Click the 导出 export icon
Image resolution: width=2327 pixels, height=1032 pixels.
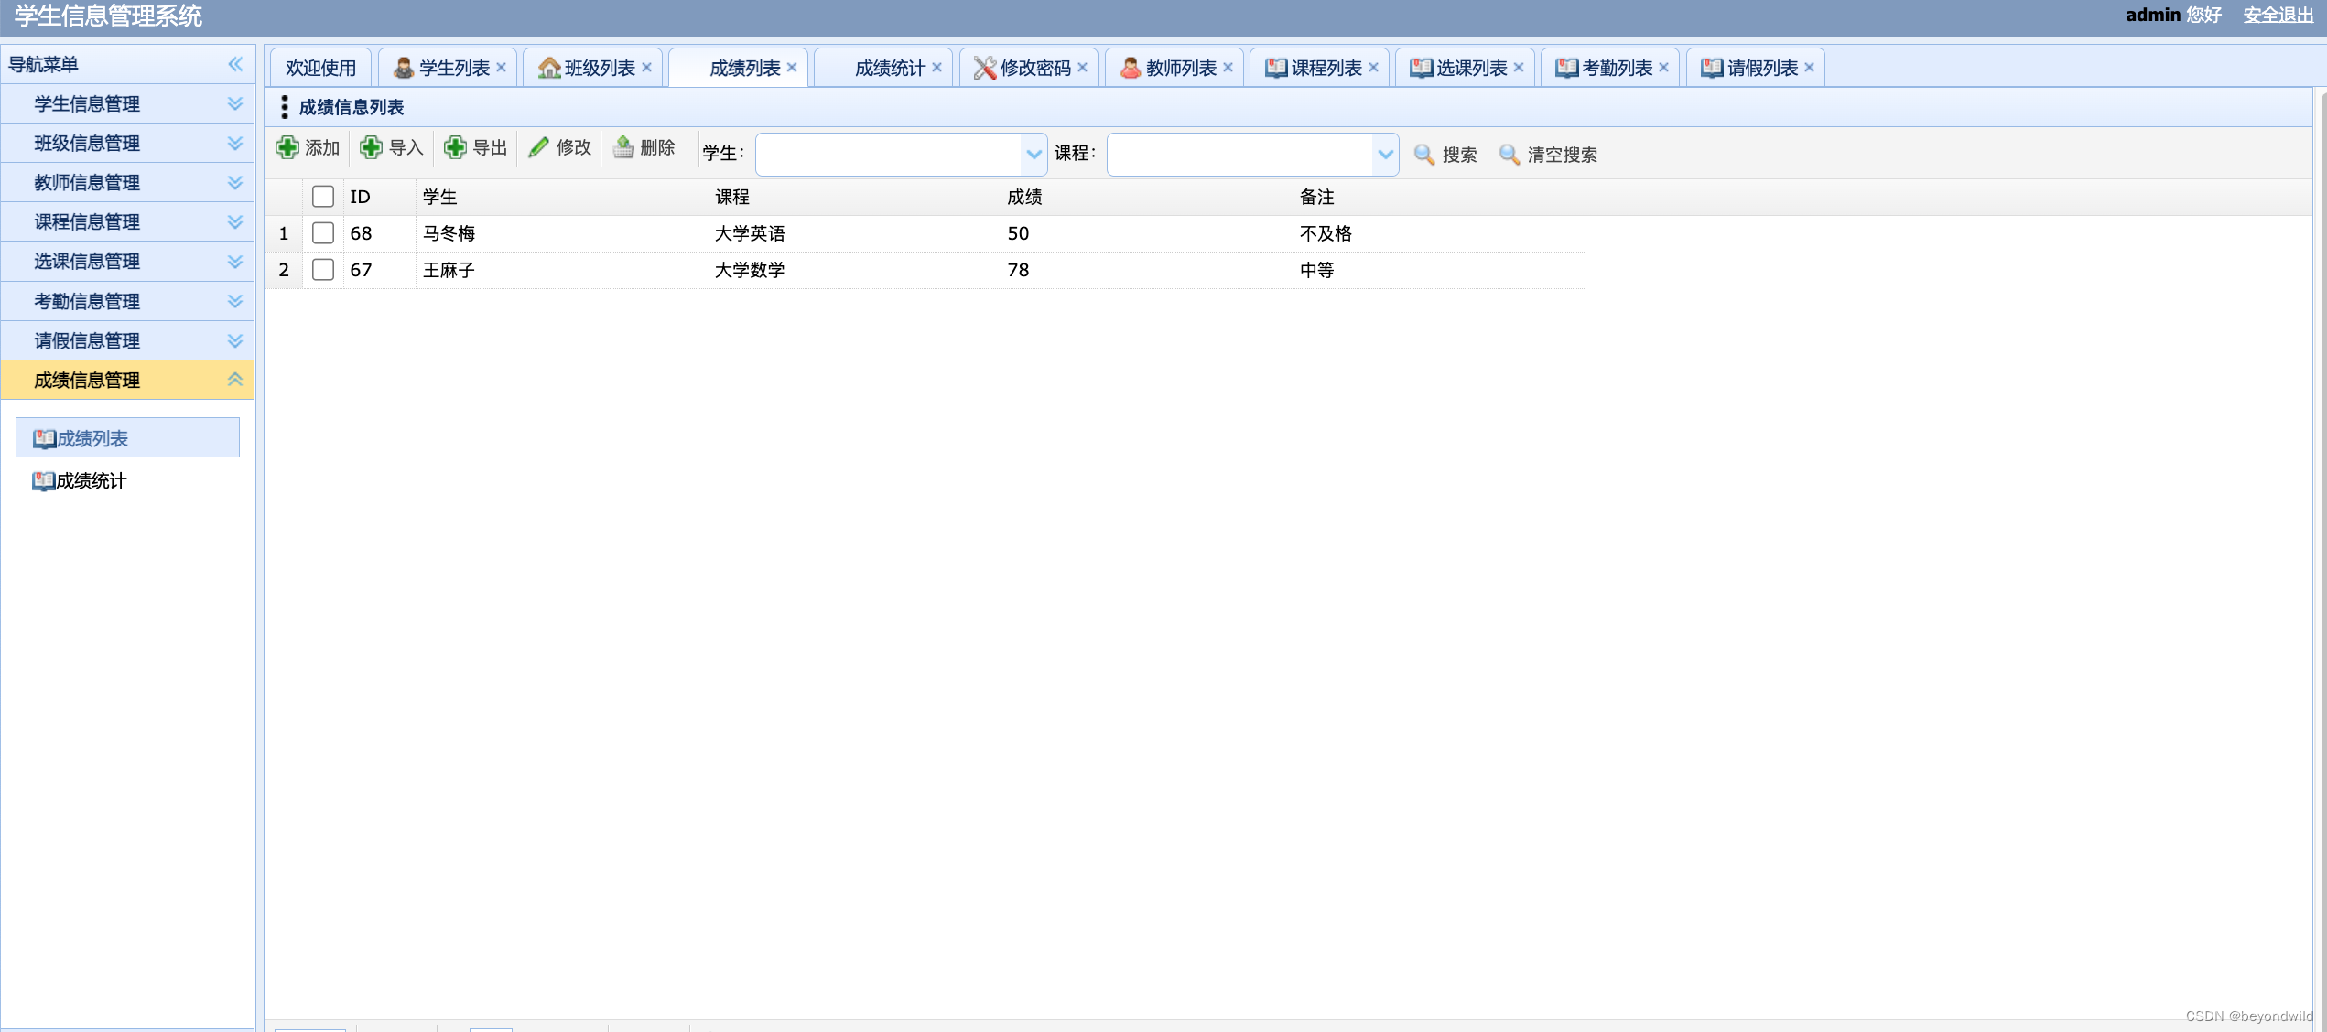455,147
